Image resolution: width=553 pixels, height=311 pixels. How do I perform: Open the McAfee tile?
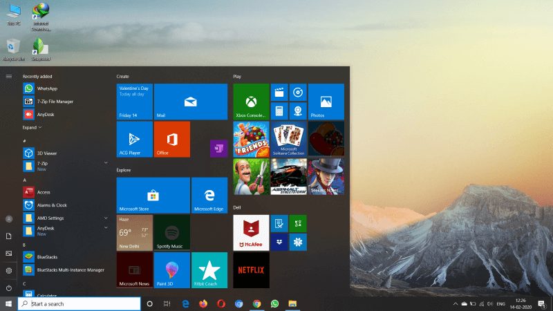251,233
